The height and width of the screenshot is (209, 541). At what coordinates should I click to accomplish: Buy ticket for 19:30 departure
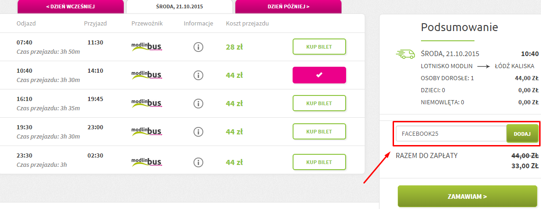[x=319, y=132]
